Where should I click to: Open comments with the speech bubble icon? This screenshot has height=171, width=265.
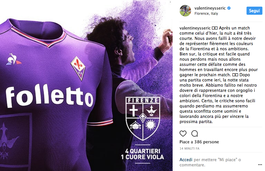coord(195,134)
